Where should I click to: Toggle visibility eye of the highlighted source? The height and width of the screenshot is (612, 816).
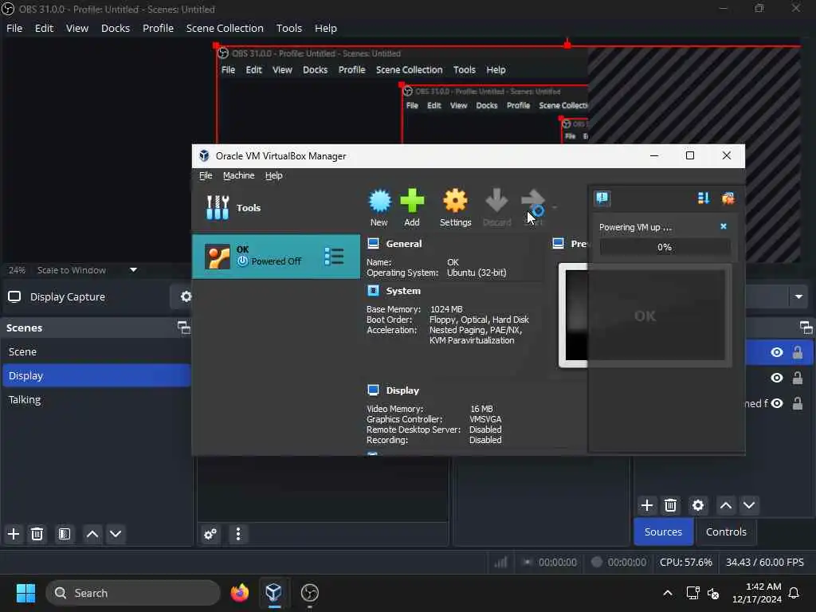pyautogui.click(x=777, y=352)
